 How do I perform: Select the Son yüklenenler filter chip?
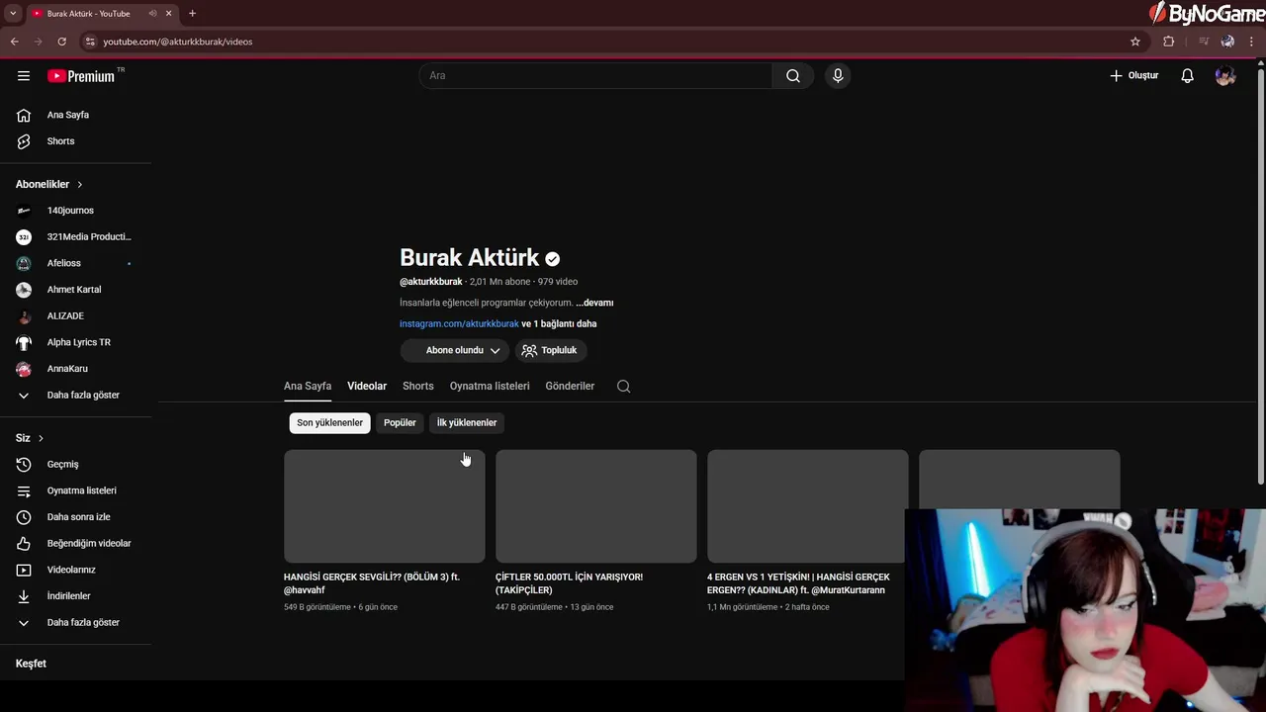pos(329,423)
